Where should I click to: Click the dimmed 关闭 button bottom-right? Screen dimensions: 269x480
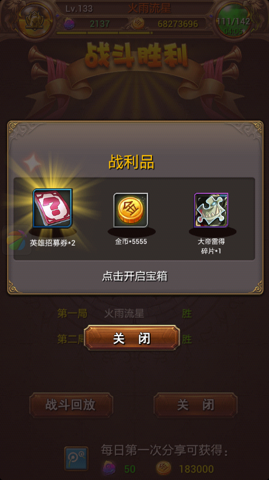[x=196, y=405]
